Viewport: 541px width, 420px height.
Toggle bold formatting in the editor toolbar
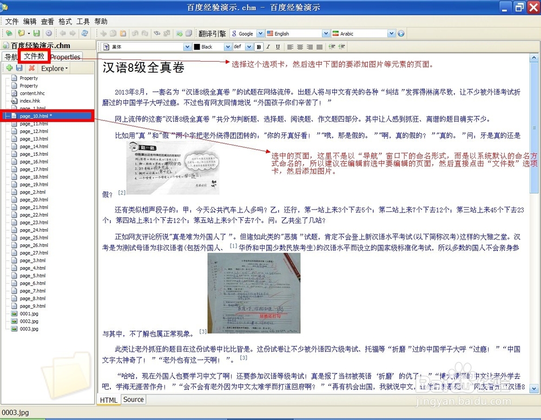coord(259,47)
